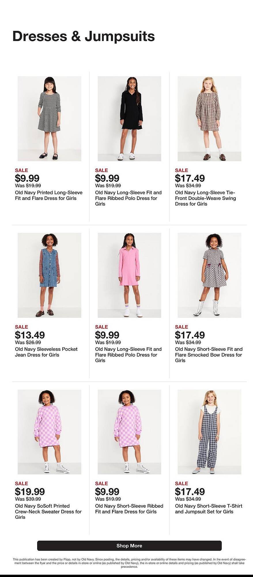The image size is (253, 577).
Task: Open the houndstooth long-sleeve dress photo
Action: (49, 119)
